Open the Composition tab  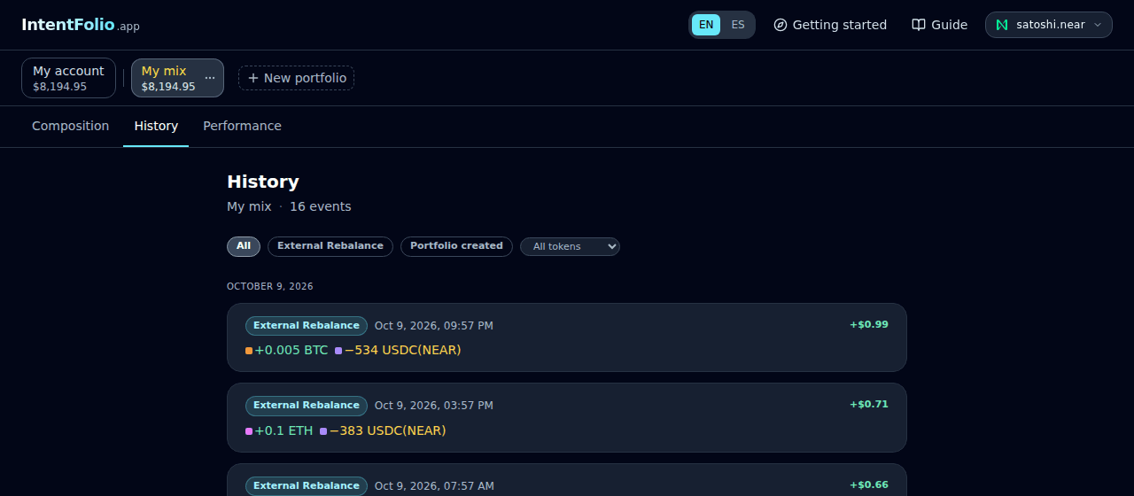click(x=71, y=126)
